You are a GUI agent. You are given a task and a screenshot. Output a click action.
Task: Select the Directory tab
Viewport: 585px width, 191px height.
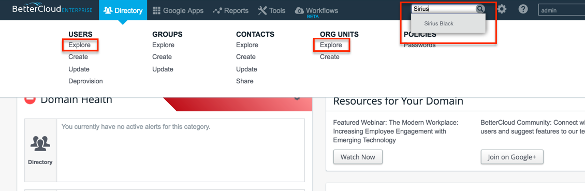(123, 10)
